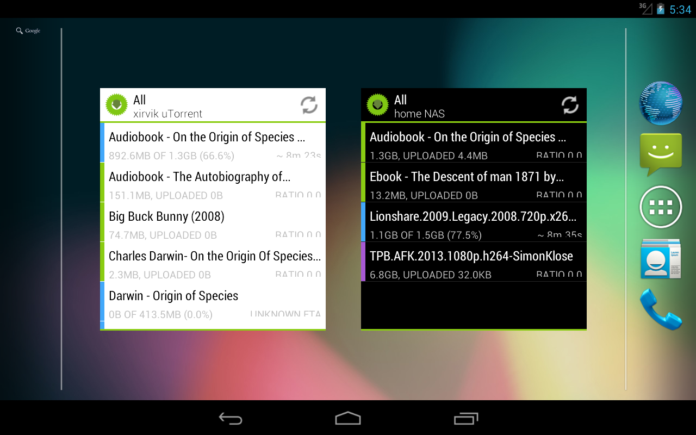The image size is (696, 435).
Task: Refresh the xirvik uTorrent widget
Action: pyautogui.click(x=308, y=105)
